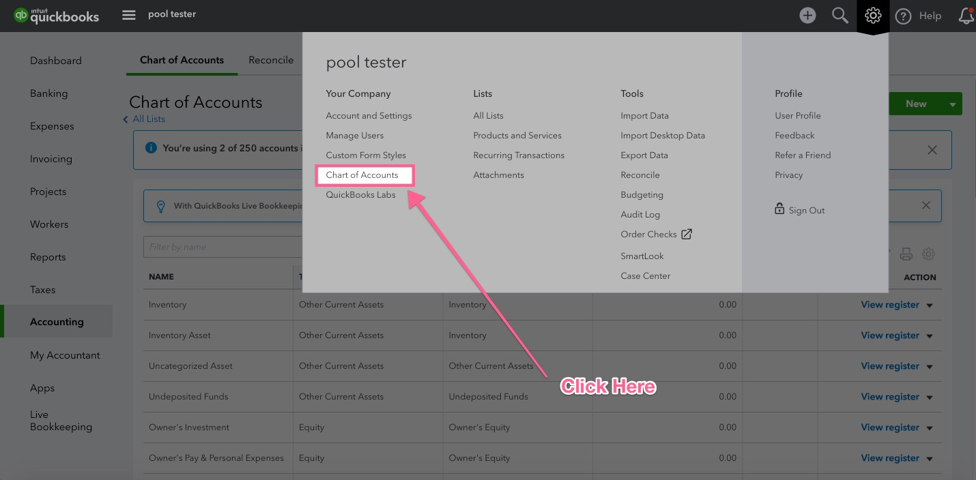Select Custom Form Styles menu item
Image resolution: width=976 pixels, height=480 pixels.
coord(366,155)
